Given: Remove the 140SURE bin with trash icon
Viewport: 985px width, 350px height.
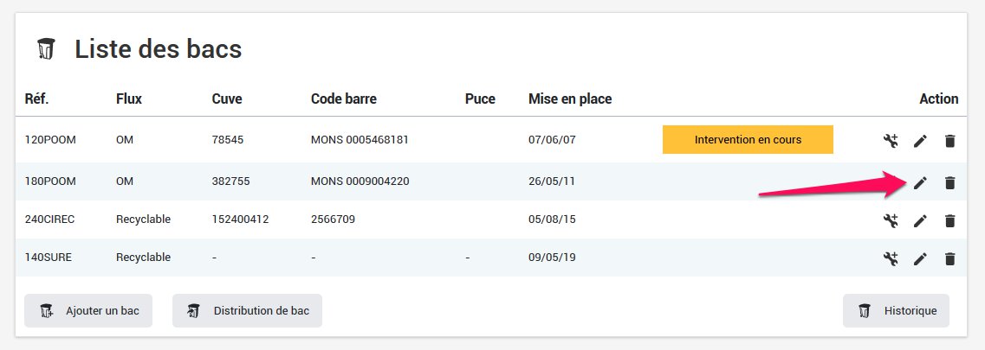Looking at the screenshot, I should pos(949,258).
